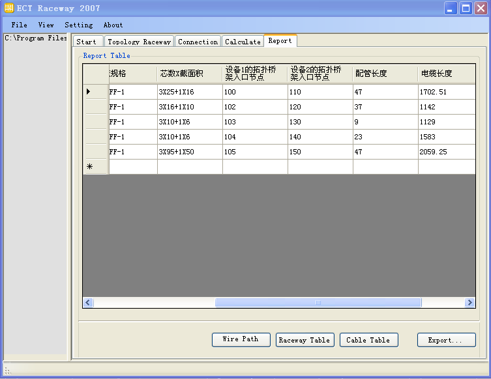Click cable length cell 2059.25
The width and height of the screenshot is (491, 379).
click(x=447, y=152)
